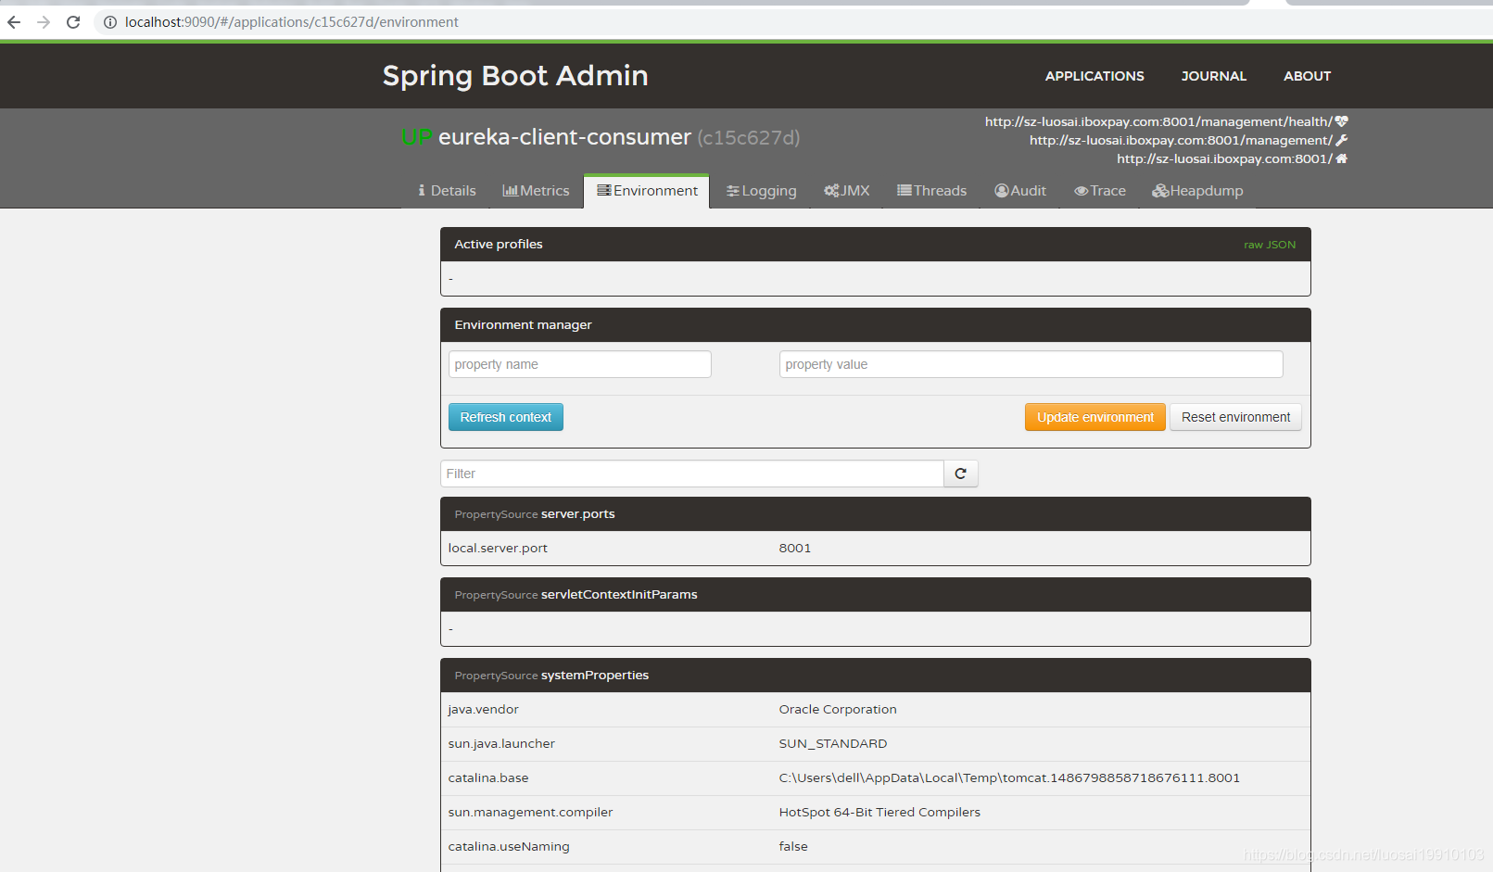Click the sun.management.compiler property name
This screenshot has height=872, width=1493.
point(530,812)
